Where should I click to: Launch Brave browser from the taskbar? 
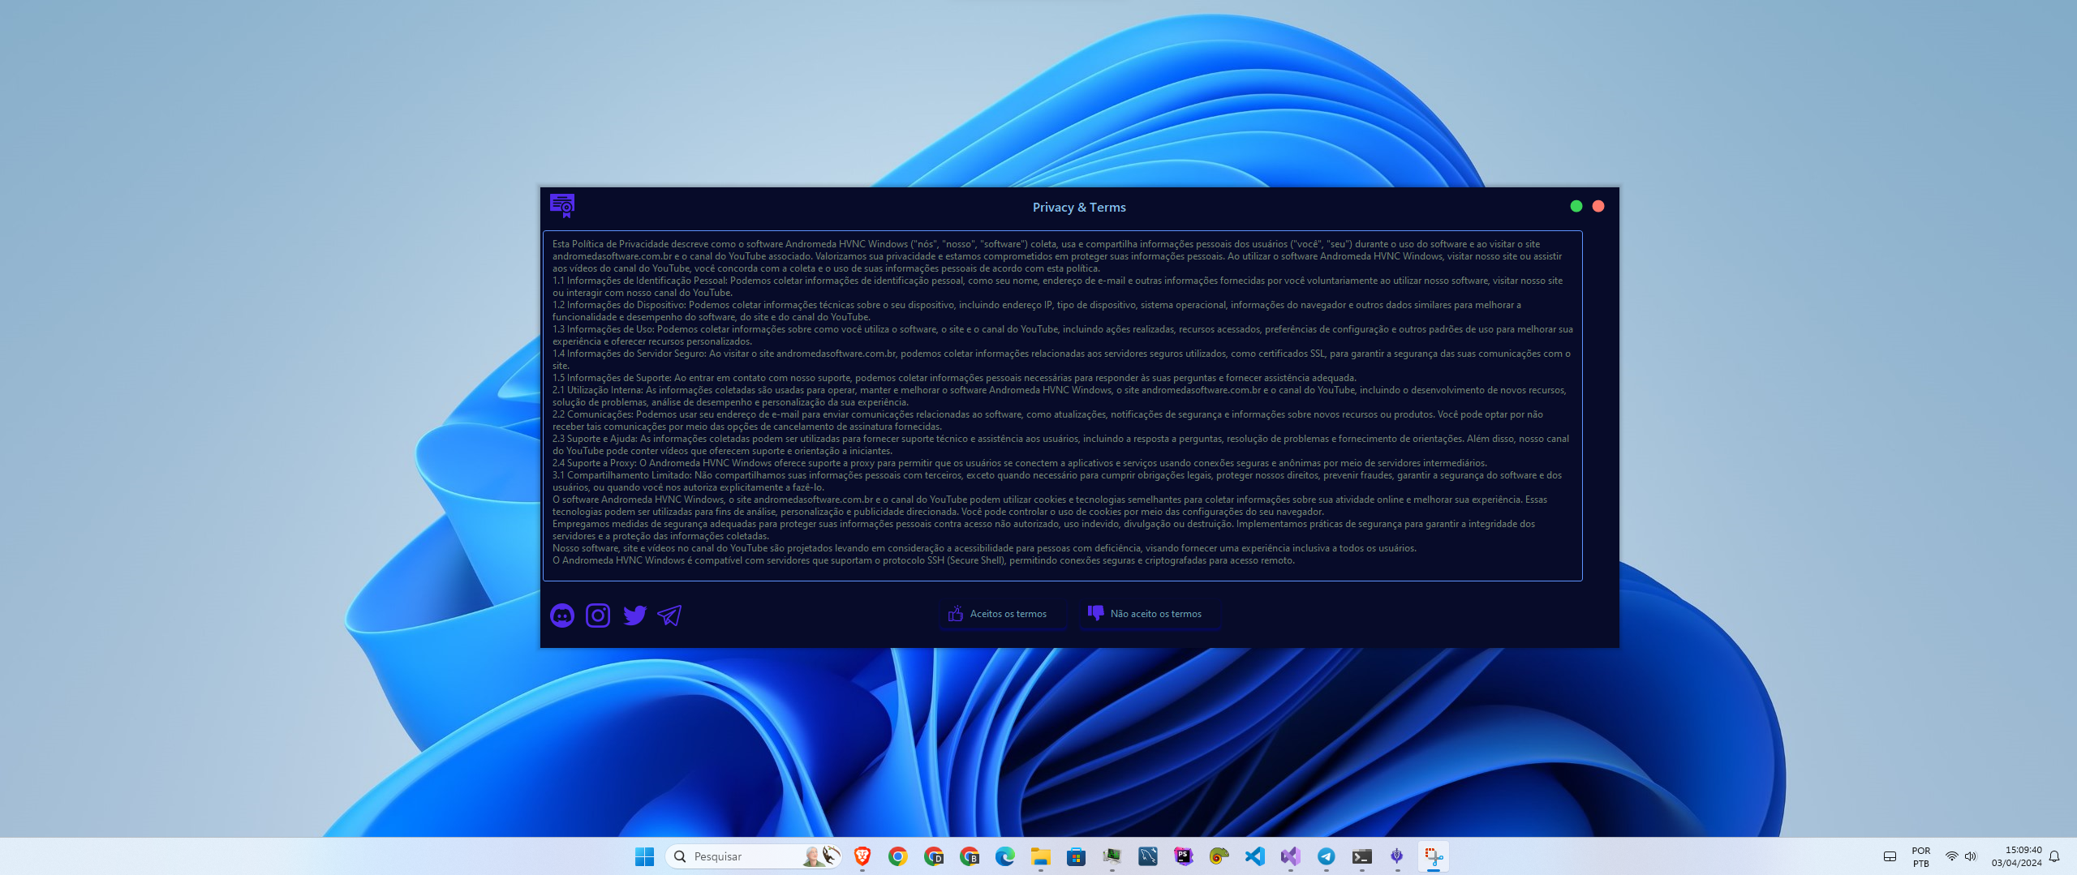click(x=862, y=856)
